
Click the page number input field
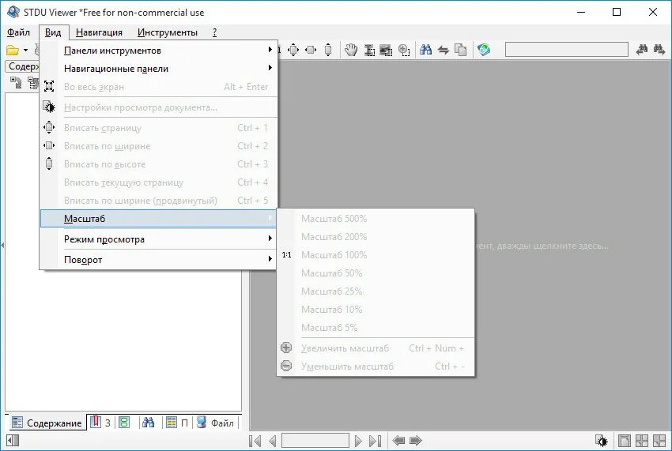(x=315, y=440)
